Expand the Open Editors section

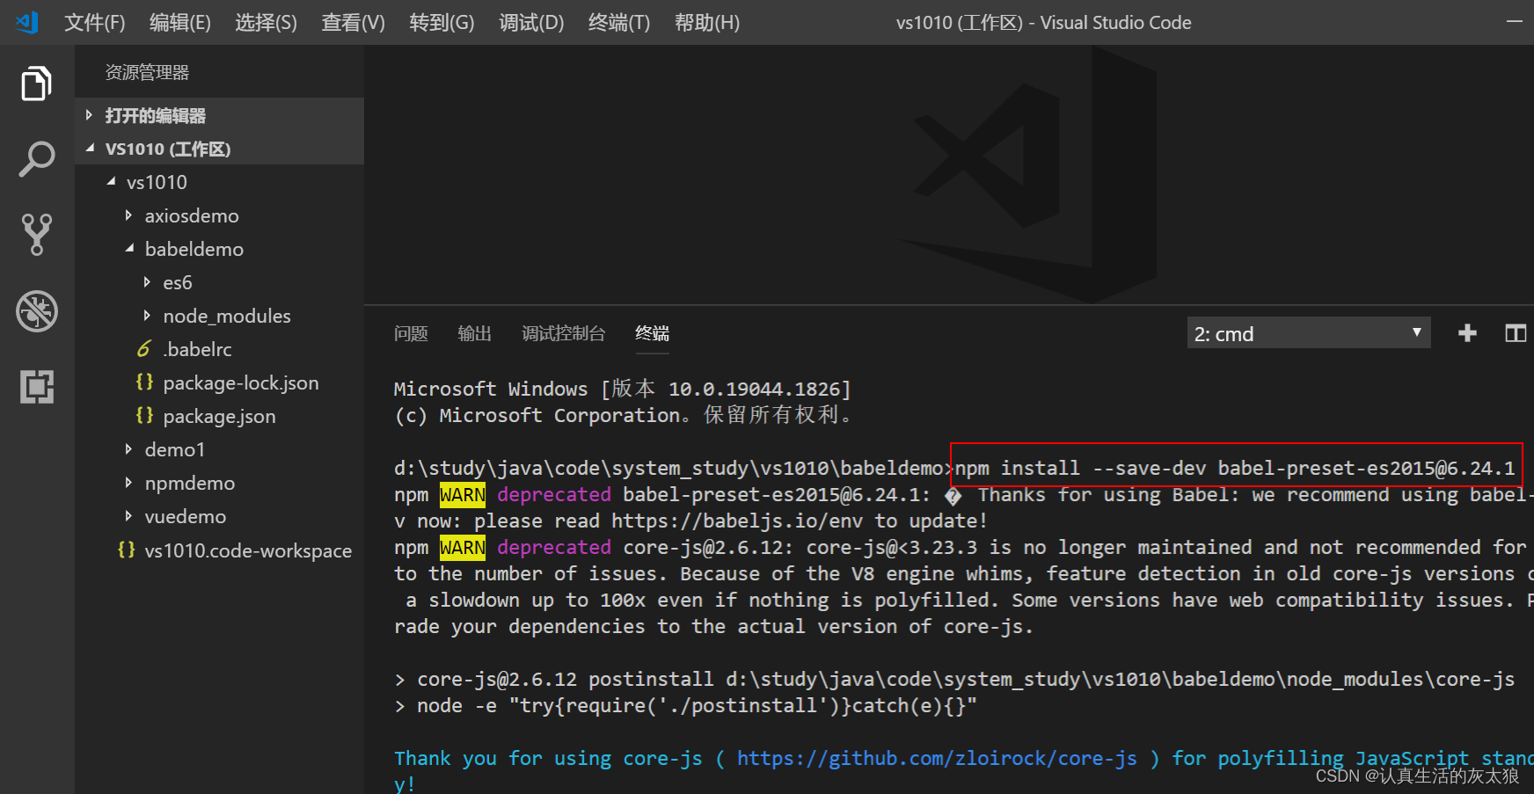219,115
